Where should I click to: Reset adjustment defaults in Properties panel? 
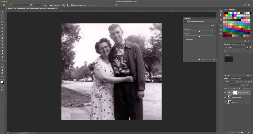click(206, 59)
